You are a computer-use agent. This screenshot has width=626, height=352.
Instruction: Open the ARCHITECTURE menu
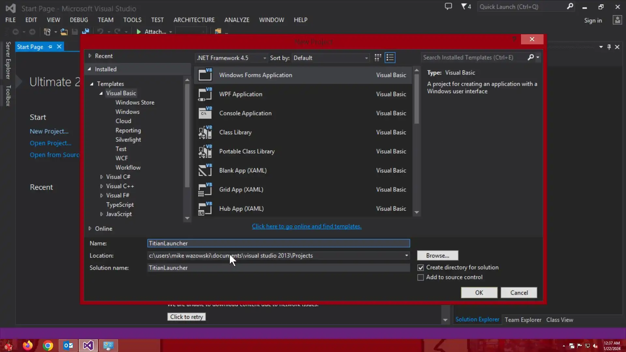[x=194, y=20]
